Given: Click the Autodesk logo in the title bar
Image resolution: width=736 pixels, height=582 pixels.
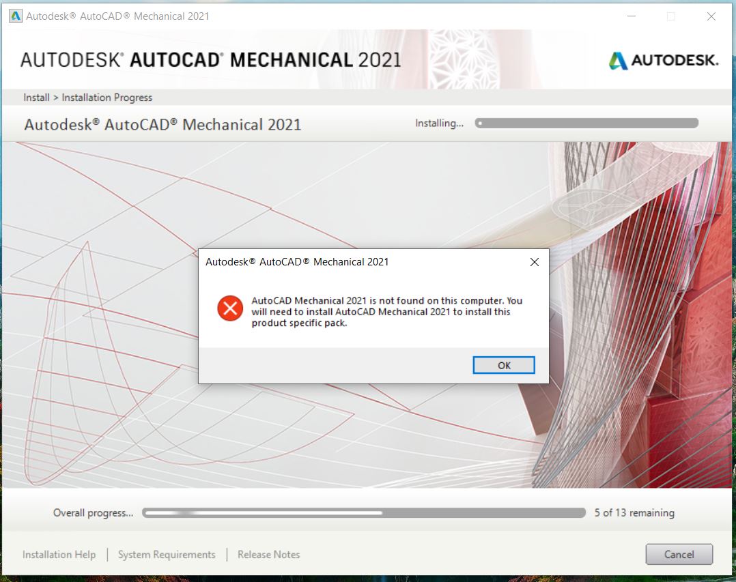Looking at the screenshot, I should (14, 15).
